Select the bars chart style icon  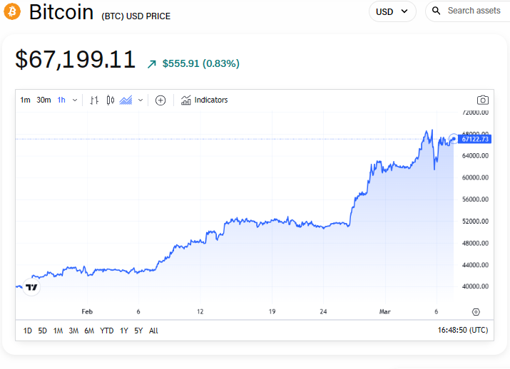[94, 100]
